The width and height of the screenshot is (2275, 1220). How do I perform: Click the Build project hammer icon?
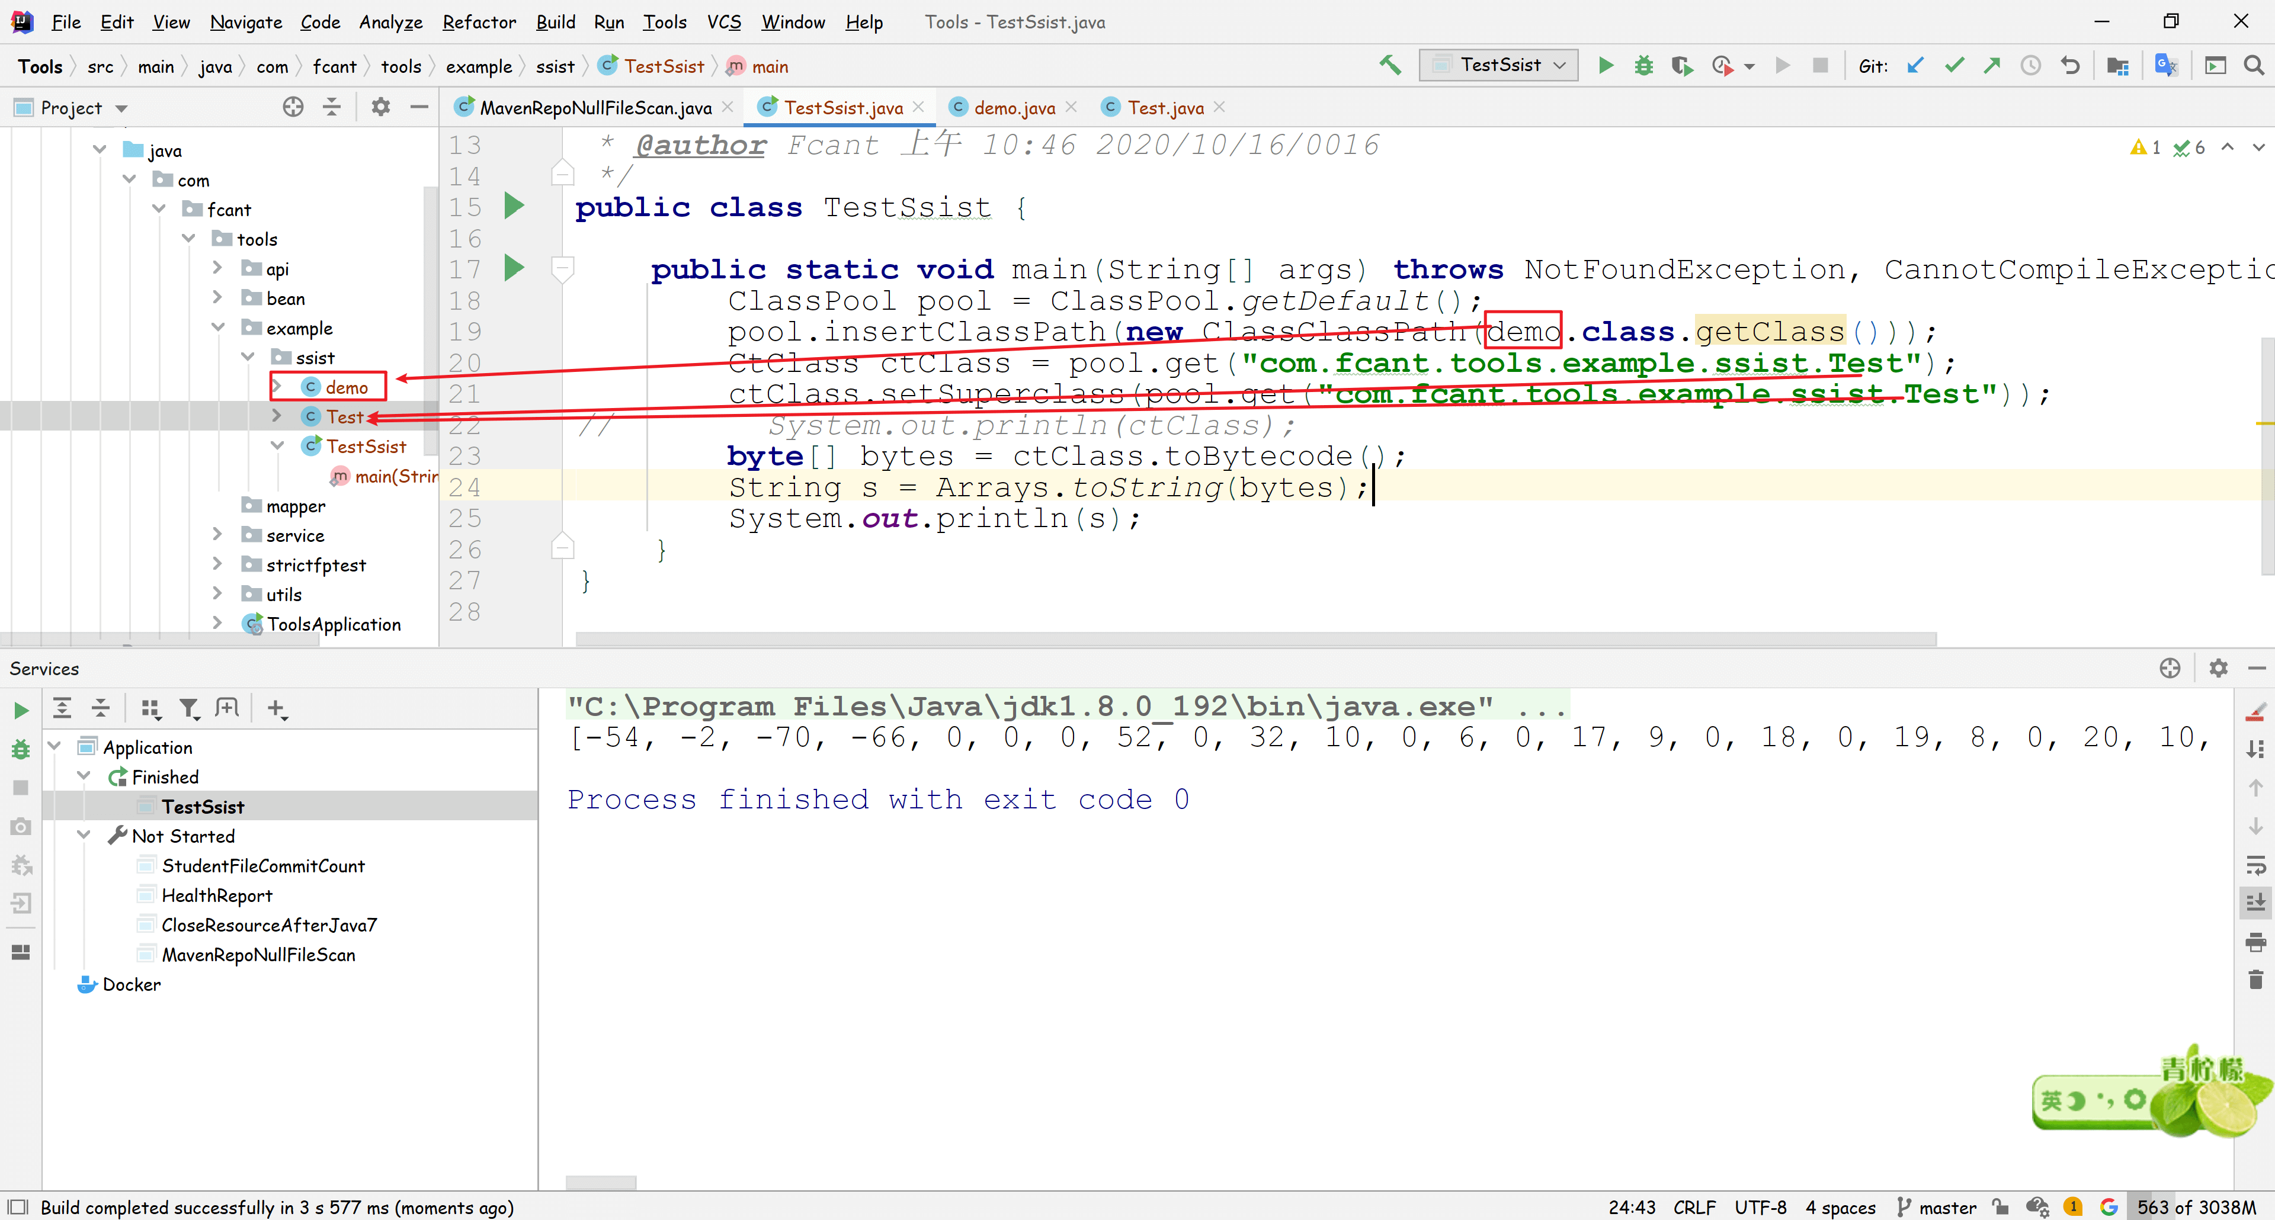point(1390,65)
